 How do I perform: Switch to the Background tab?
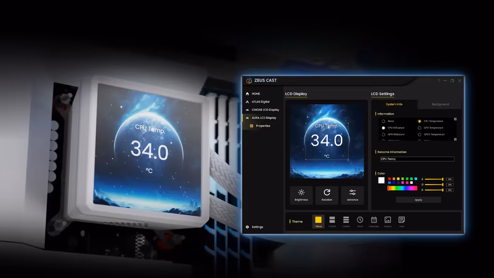pos(440,104)
